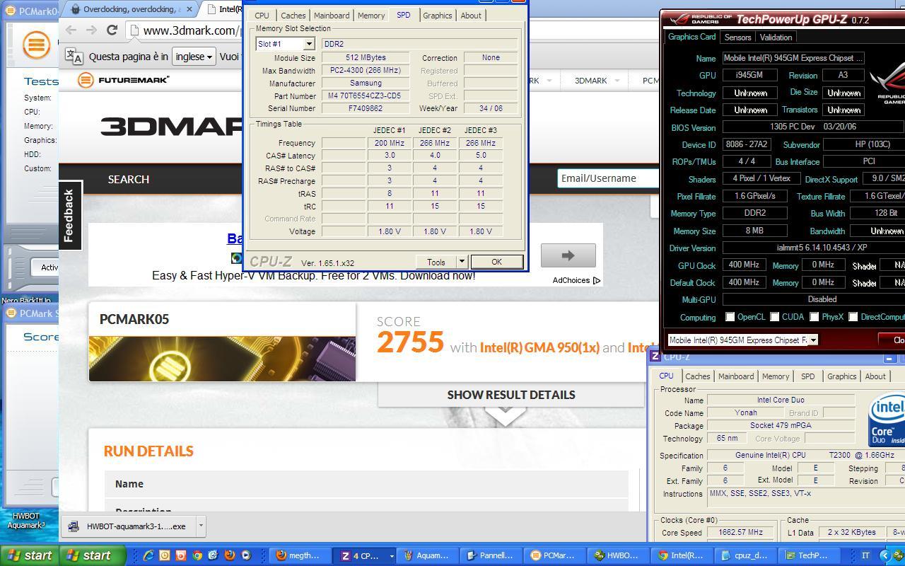Expand hidden system tray icons

[x=884, y=556]
